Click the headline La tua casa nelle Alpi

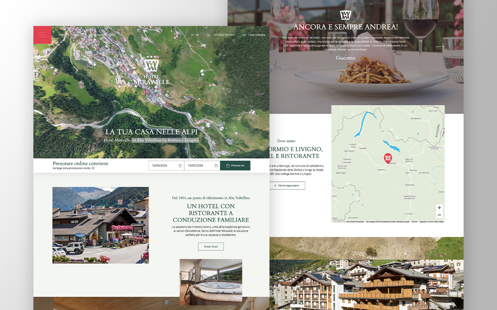[x=151, y=132]
